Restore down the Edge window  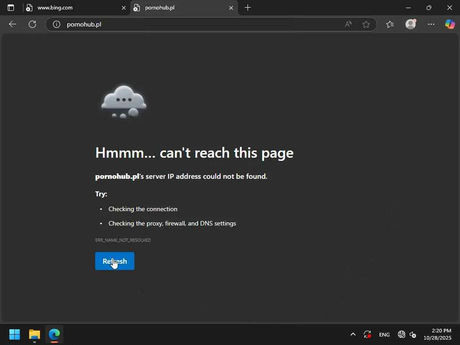(x=429, y=8)
